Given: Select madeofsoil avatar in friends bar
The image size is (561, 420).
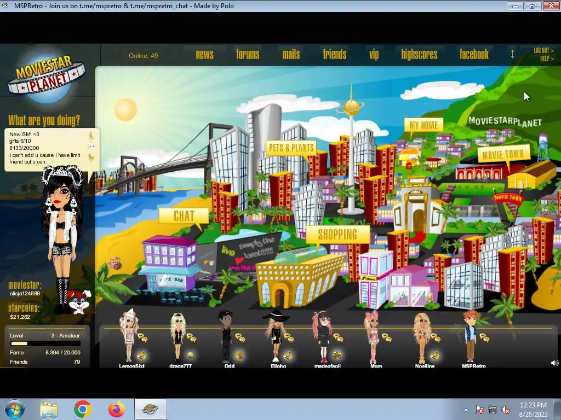Looking at the screenshot, I should pyautogui.click(x=323, y=337).
